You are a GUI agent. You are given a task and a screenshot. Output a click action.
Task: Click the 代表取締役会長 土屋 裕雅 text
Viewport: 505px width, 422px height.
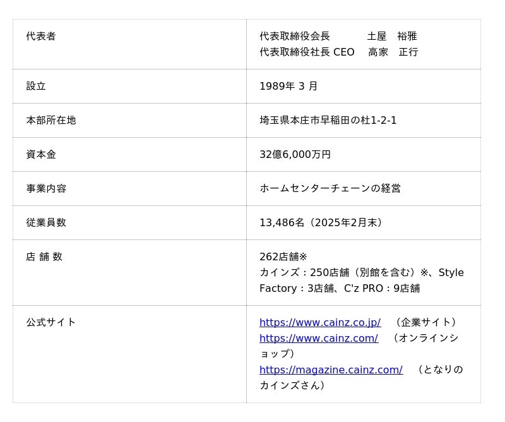(338, 36)
